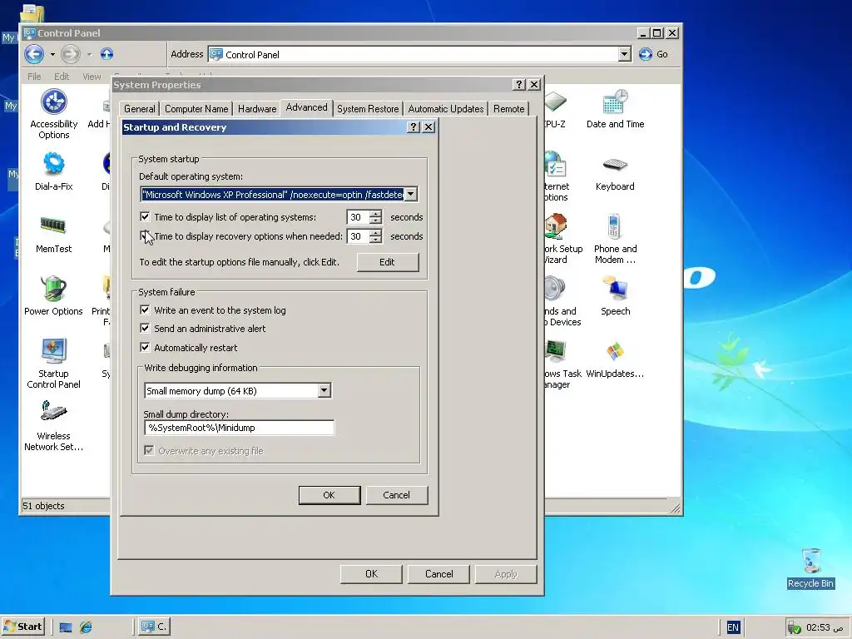Open Forward button history dropdown arrow

(x=89, y=54)
